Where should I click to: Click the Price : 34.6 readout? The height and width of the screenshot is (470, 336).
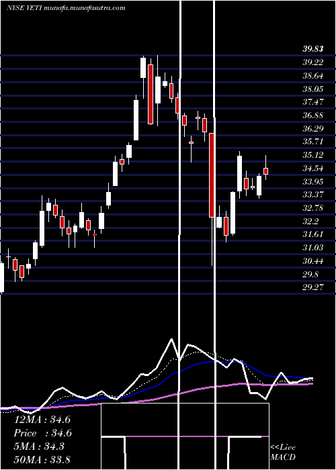[42, 433]
